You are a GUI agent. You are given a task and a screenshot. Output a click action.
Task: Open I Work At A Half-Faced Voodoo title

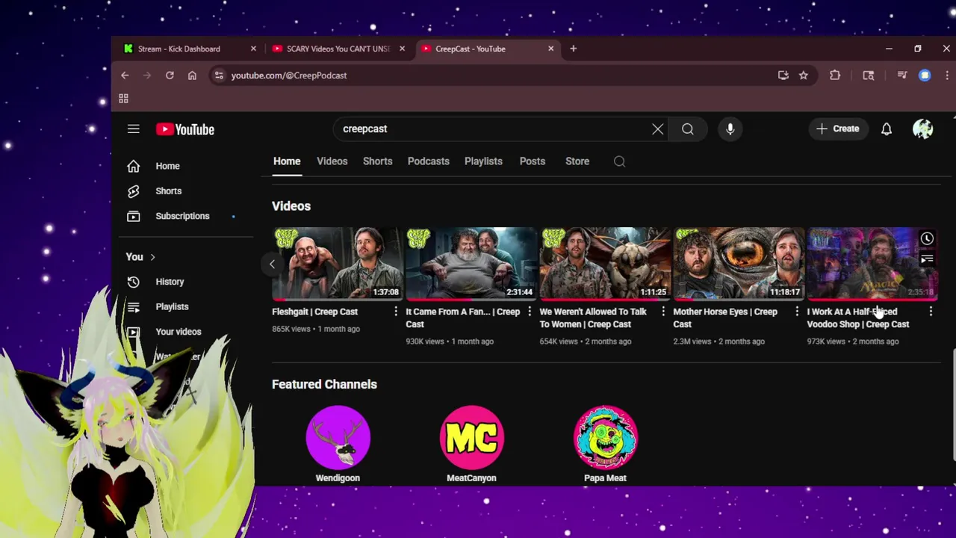(858, 318)
